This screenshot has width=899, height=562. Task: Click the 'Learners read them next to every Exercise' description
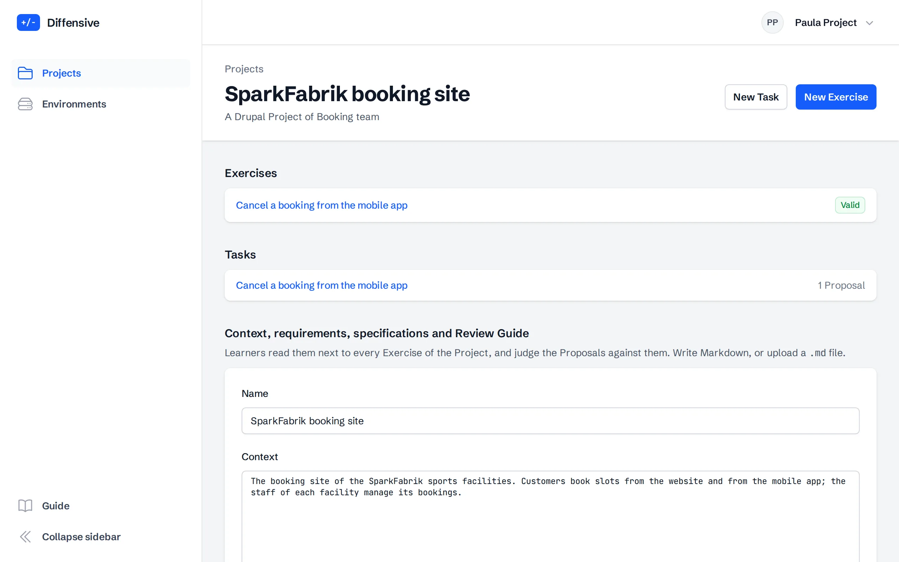pos(535,353)
